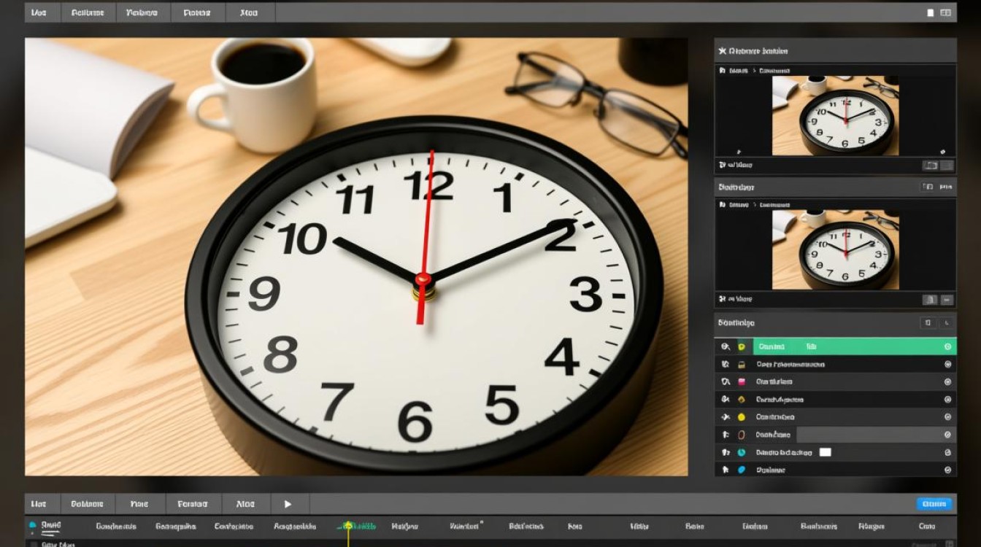The width and height of the screenshot is (981, 547).
Task: Click the leftmost tool icon in the green highlighted row
Action: (x=725, y=347)
